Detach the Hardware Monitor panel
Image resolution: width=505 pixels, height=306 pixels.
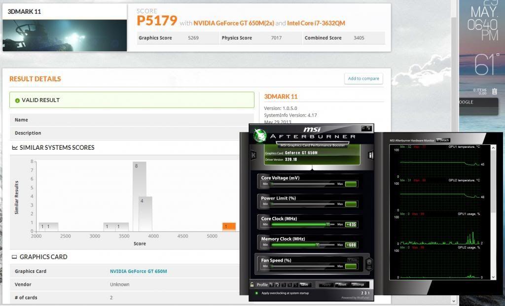[x=443, y=140]
